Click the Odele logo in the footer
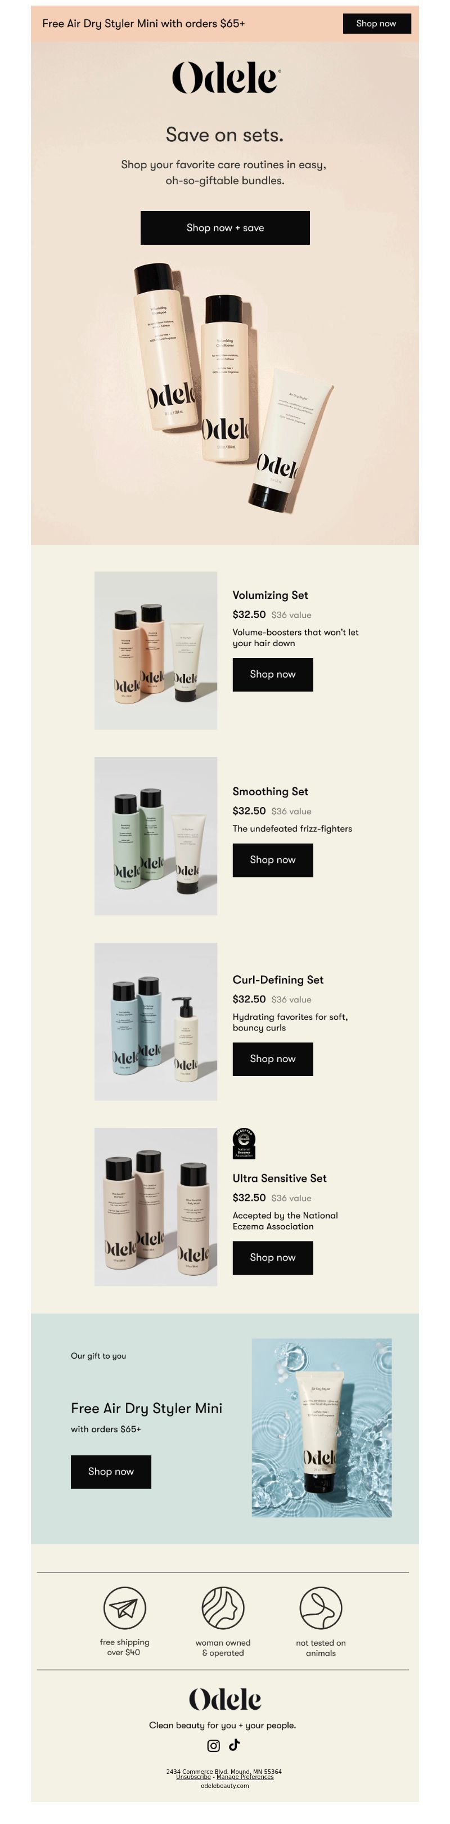The height and width of the screenshot is (1824, 450). point(225,1698)
